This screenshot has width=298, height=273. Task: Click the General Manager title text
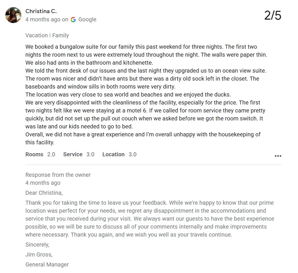(x=47, y=264)
